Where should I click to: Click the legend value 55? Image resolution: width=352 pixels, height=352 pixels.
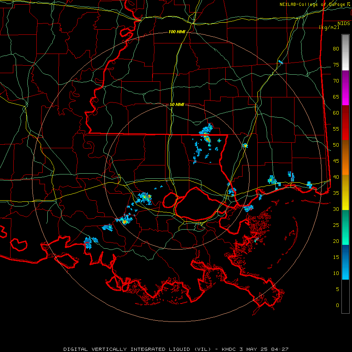tap(336, 129)
